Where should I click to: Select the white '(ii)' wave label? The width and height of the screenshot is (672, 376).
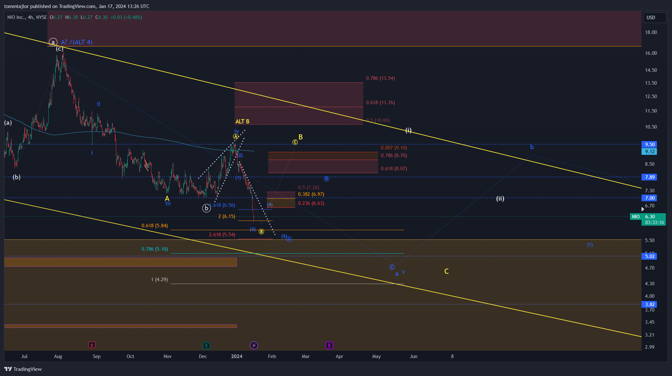tap(500, 199)
